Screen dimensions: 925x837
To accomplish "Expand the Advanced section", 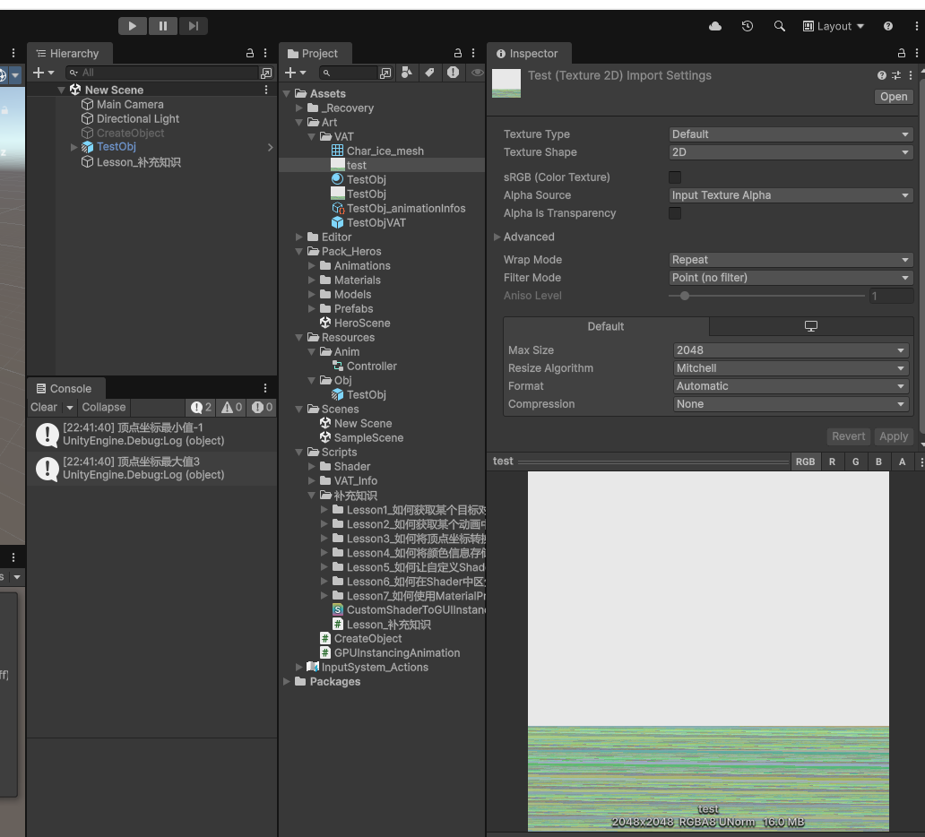I will click(x=528, y=237).
